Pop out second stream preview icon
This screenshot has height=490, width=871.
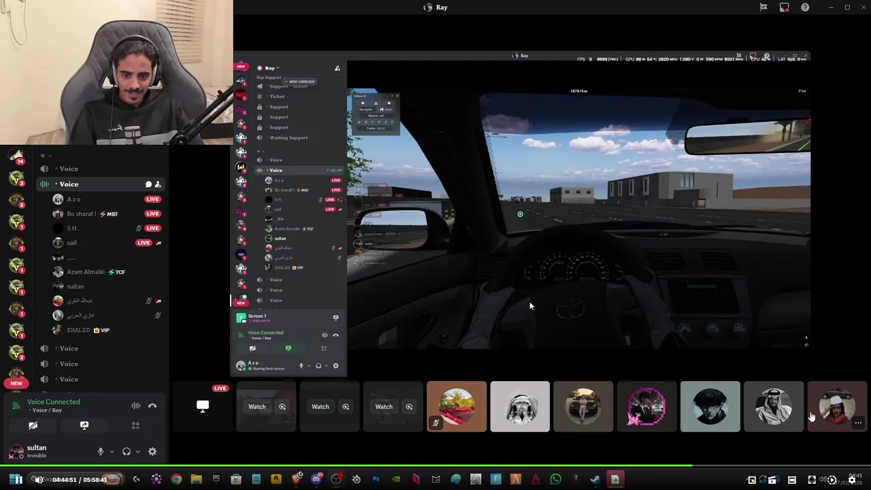click(346, 407)
